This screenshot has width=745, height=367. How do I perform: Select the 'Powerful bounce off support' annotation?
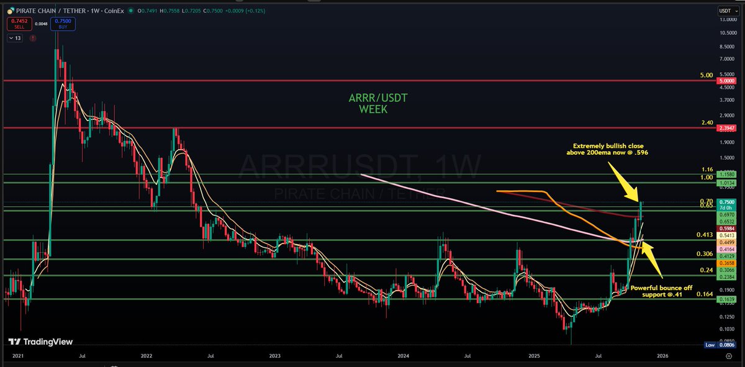[x=662, y=292]
